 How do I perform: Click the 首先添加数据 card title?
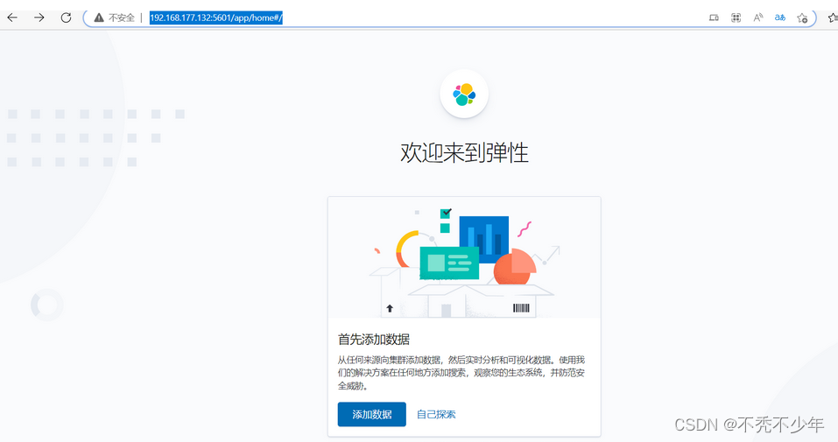click(374, 339)
